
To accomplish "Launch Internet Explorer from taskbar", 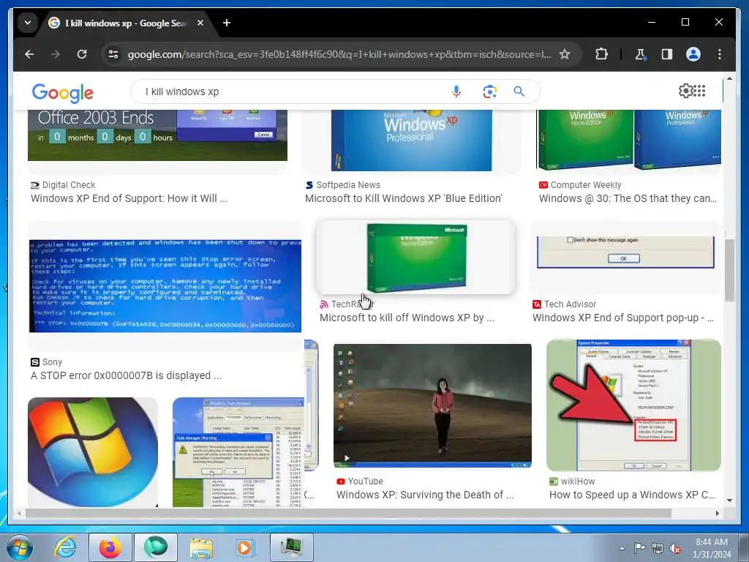I will click(64, 547).
